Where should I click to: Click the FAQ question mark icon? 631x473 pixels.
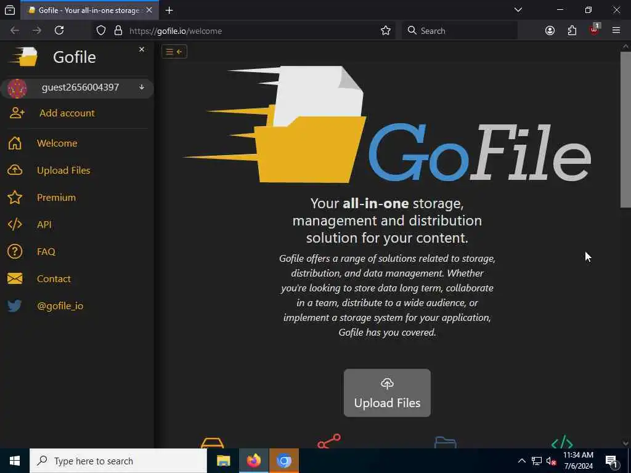(x=15, y=251)
